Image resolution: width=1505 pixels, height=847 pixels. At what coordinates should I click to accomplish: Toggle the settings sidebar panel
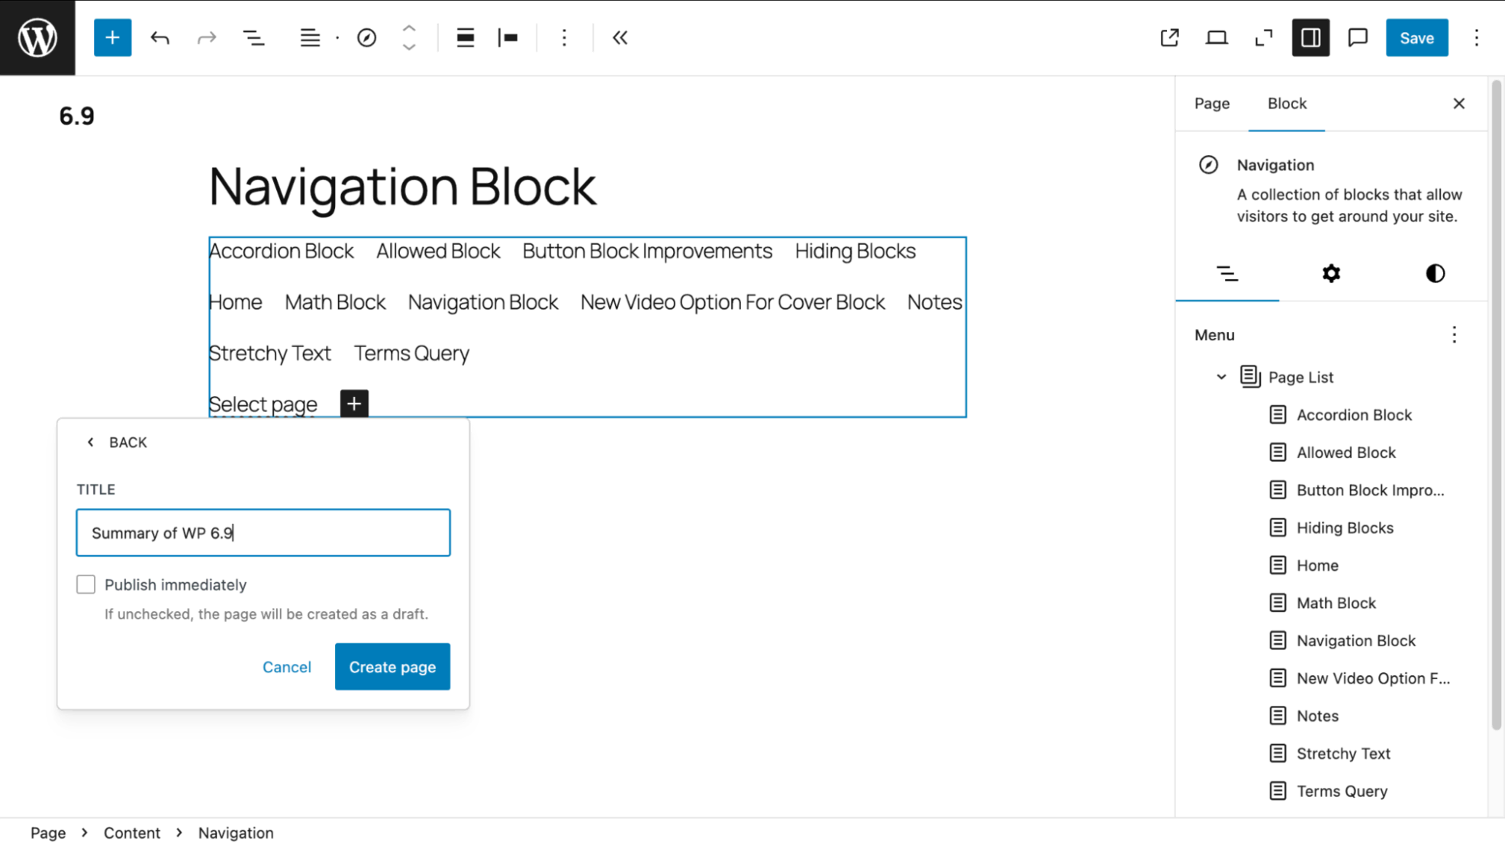click(x=1310, y=37)
